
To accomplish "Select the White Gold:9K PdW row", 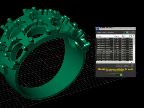I will pos(115,52).
